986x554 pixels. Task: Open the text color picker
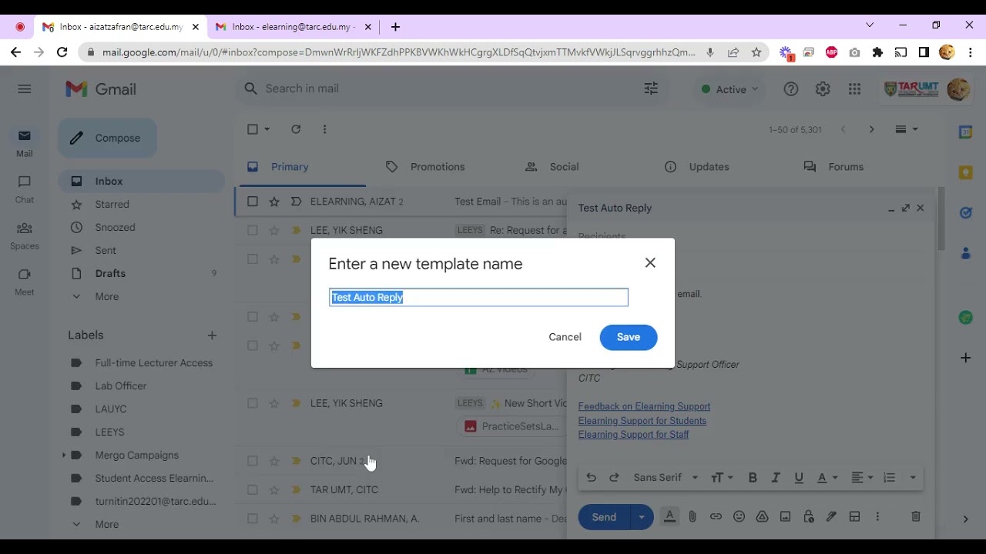826,478
